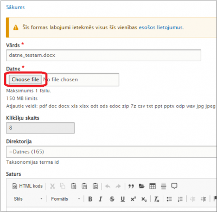The image size is (217, 212).
Task: Open the Formāts dropdown
Action: tap(65, 199)
